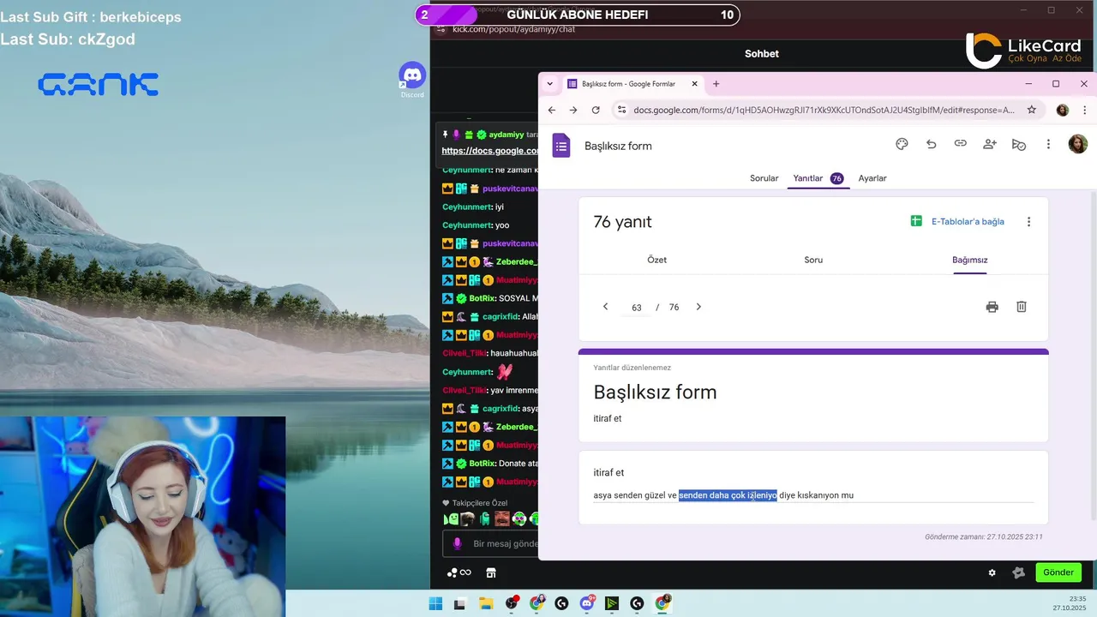This screenshot has height=617, width=1097.
Task: Open a new Chrome tab
Action: click(x=716, y=84)
